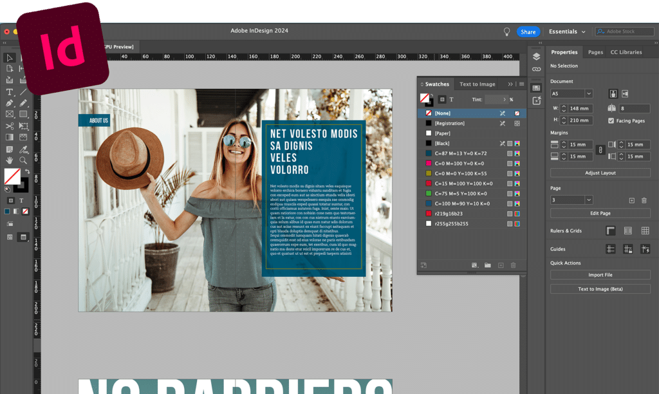This screenshot has width=659, height=394.
Task: Create new color group folder icon
Action: (x=488, y=265)
